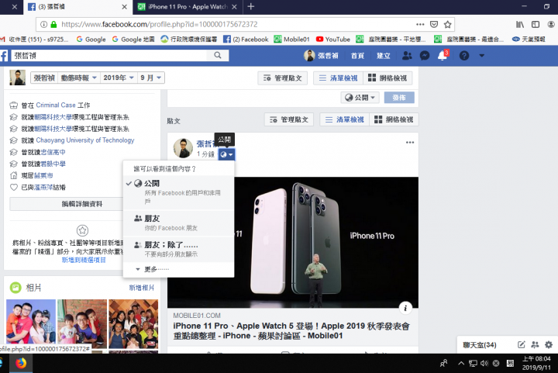Click the featured star icon in intro panel
Image resolution: width=558 pixels, height=373 pixels.
click(82, 230)
